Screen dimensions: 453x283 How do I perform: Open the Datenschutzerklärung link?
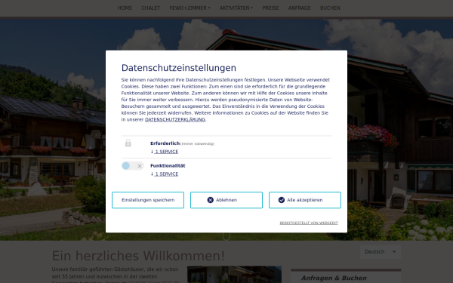[175, 119]
